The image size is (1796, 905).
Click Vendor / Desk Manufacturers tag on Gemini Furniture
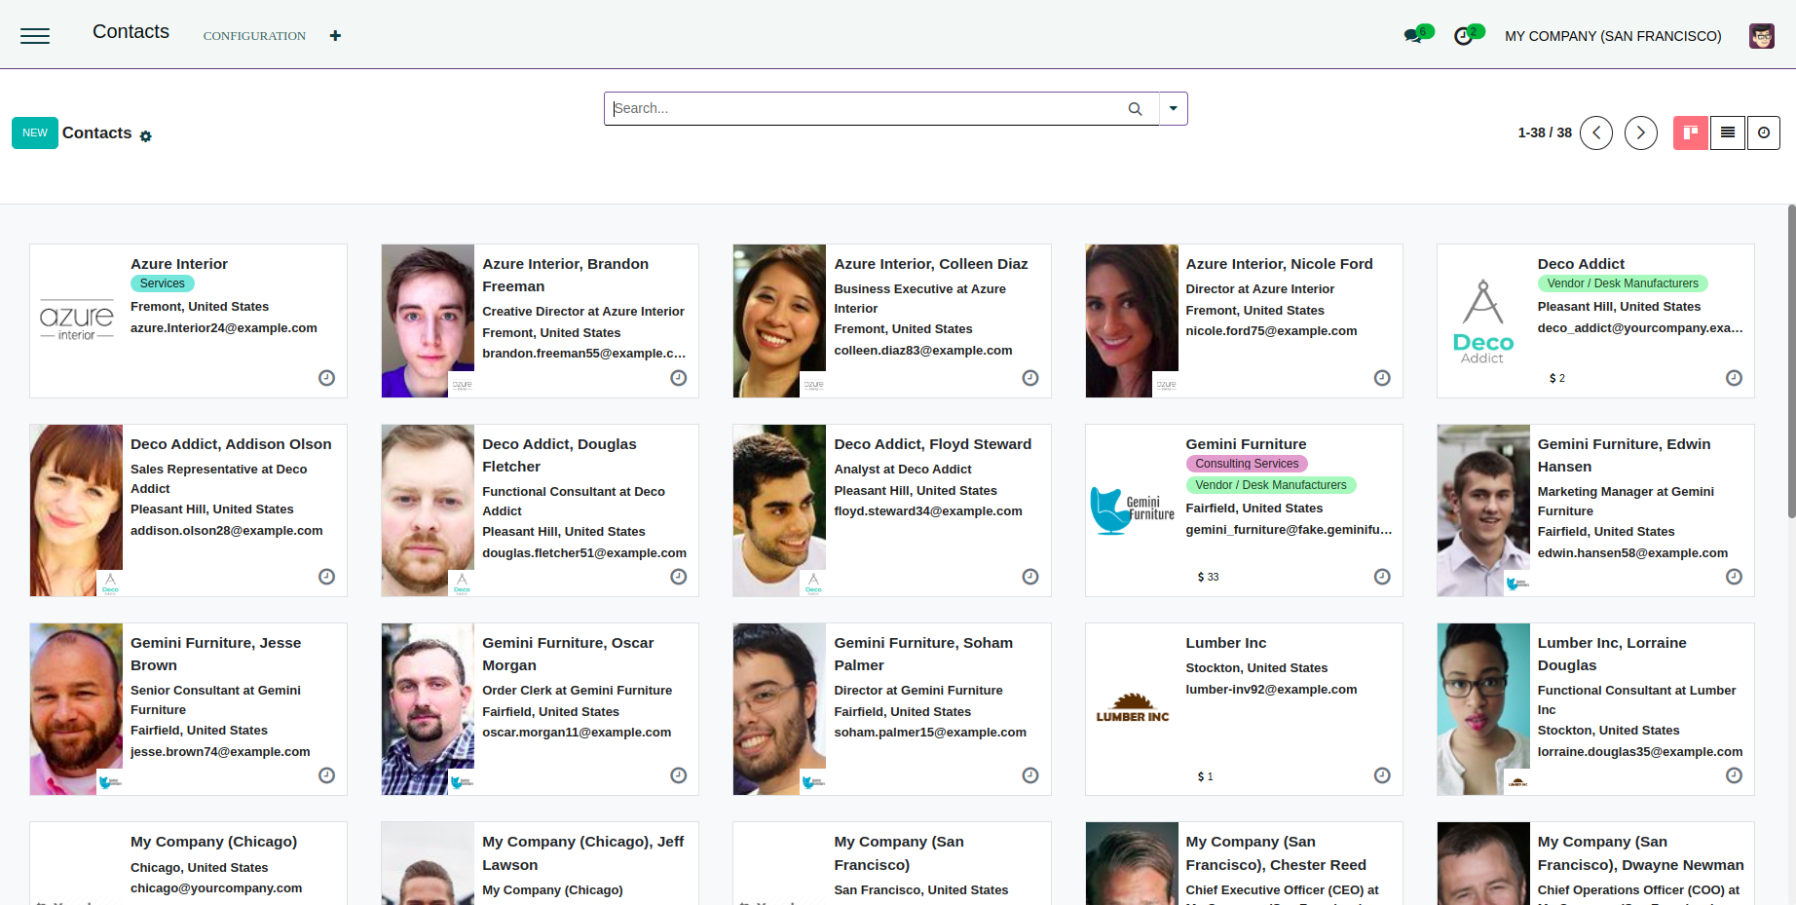[1271, 485]
